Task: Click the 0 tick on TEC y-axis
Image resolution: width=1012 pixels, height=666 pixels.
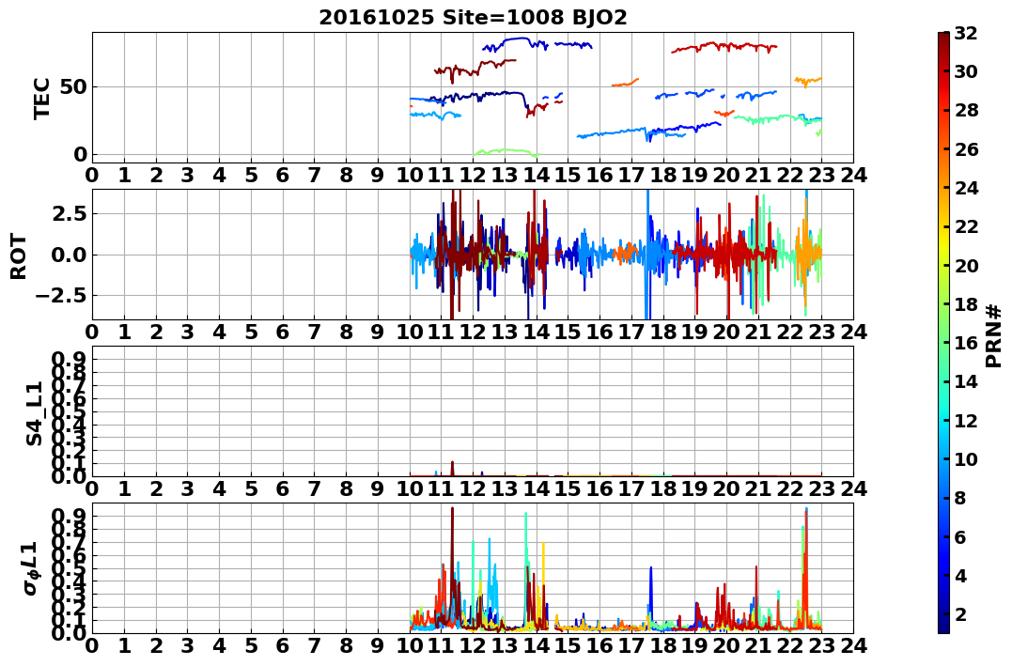Action: click(81, 154)
